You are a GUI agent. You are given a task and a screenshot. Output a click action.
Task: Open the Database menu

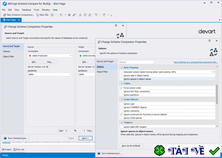pos(26,10)
